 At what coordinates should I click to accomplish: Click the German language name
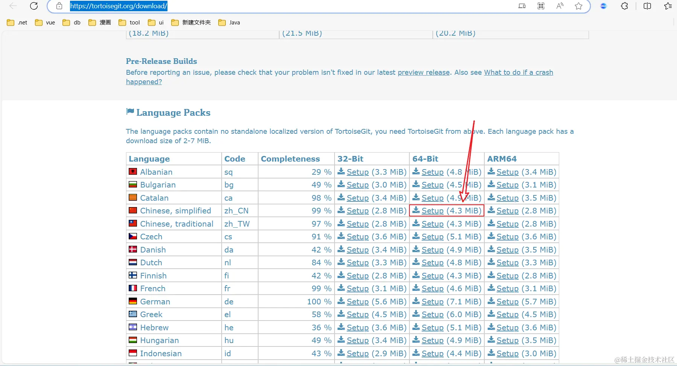click(x=155, y=302)
